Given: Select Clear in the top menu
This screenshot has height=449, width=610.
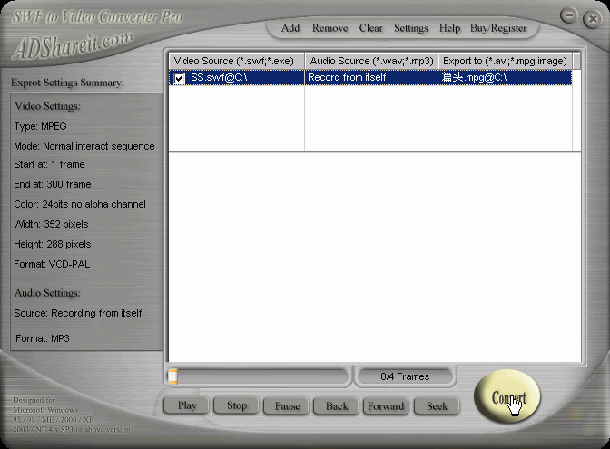Looking at the screenshot, I should tap(370, 28).
